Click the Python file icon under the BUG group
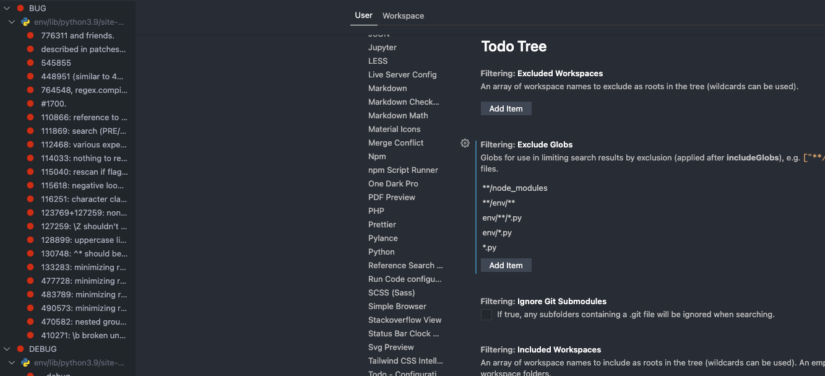 25,21
